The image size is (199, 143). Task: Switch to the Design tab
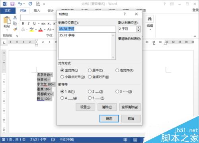(x=51, y=10)
